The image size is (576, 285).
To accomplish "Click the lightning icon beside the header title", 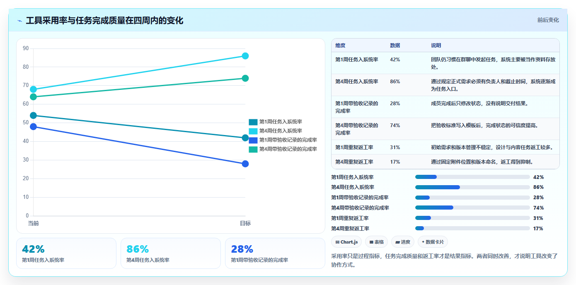I will (x=19, y=21).
